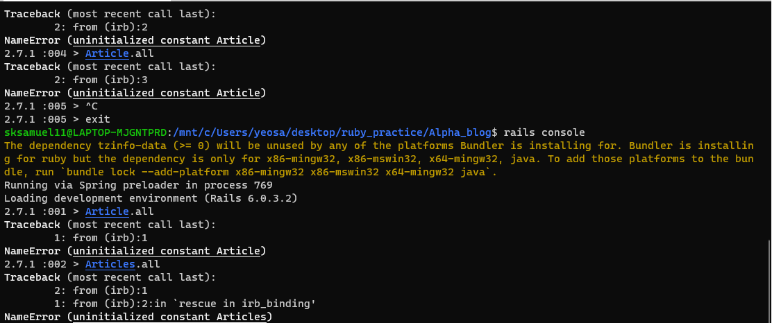Click the '2: from (irb):2' traceback line
Image resolution: width=772 pixels, height=323 pixels.
101,26
